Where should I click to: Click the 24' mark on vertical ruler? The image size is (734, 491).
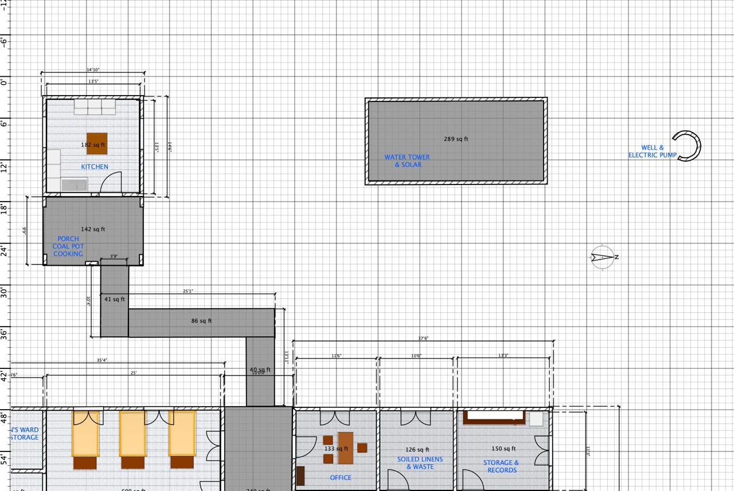(x=4, y=250)
